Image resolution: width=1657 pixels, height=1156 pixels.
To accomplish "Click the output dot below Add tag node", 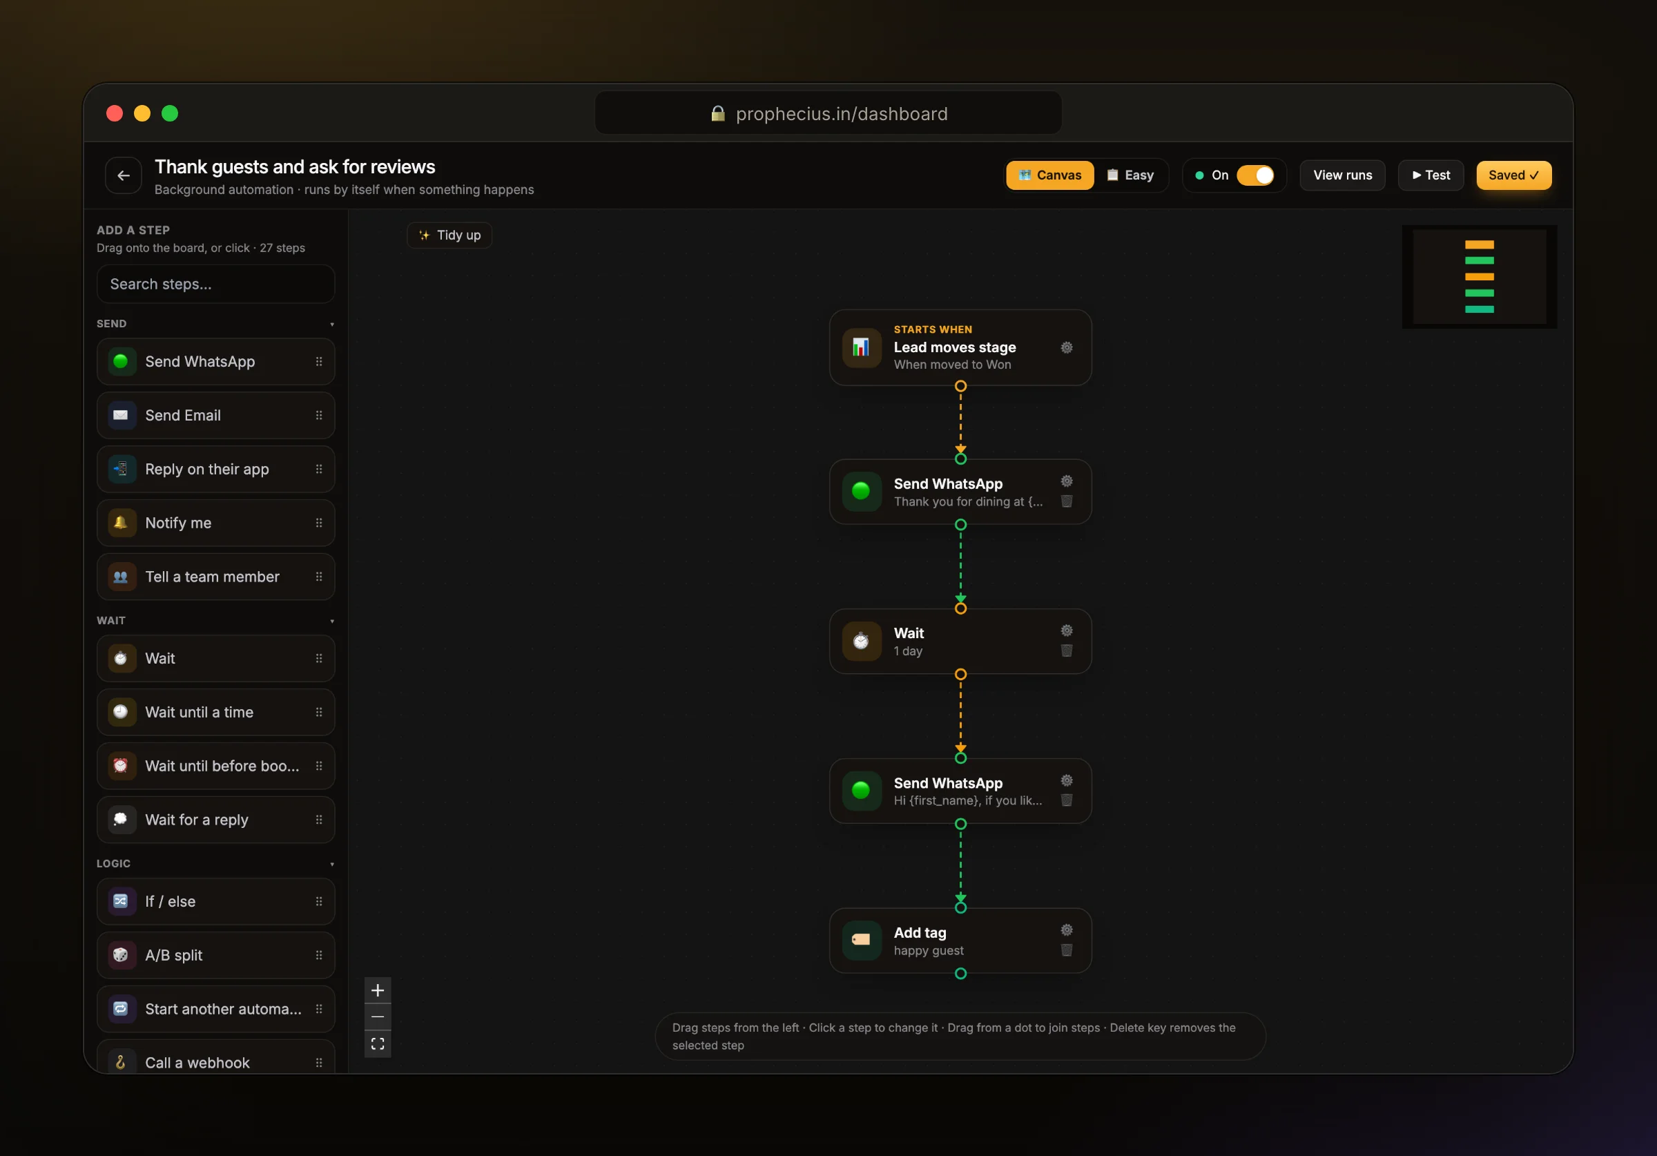I will coord(960,974).
